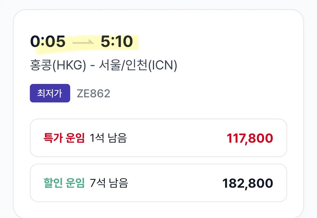Screen dimensions: 317x218
Task: Select the 특가 운임 fare option
Action: point(158,138)
